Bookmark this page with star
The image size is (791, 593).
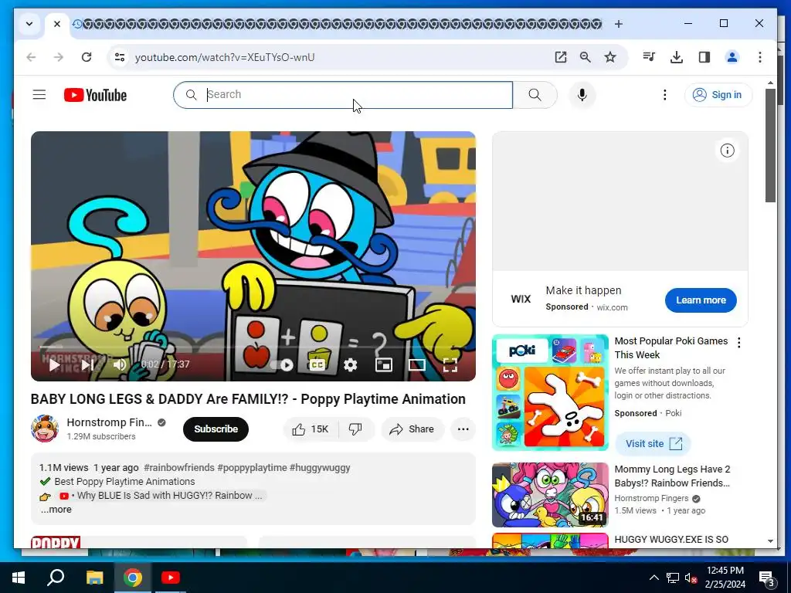click(x=610, y=57)
